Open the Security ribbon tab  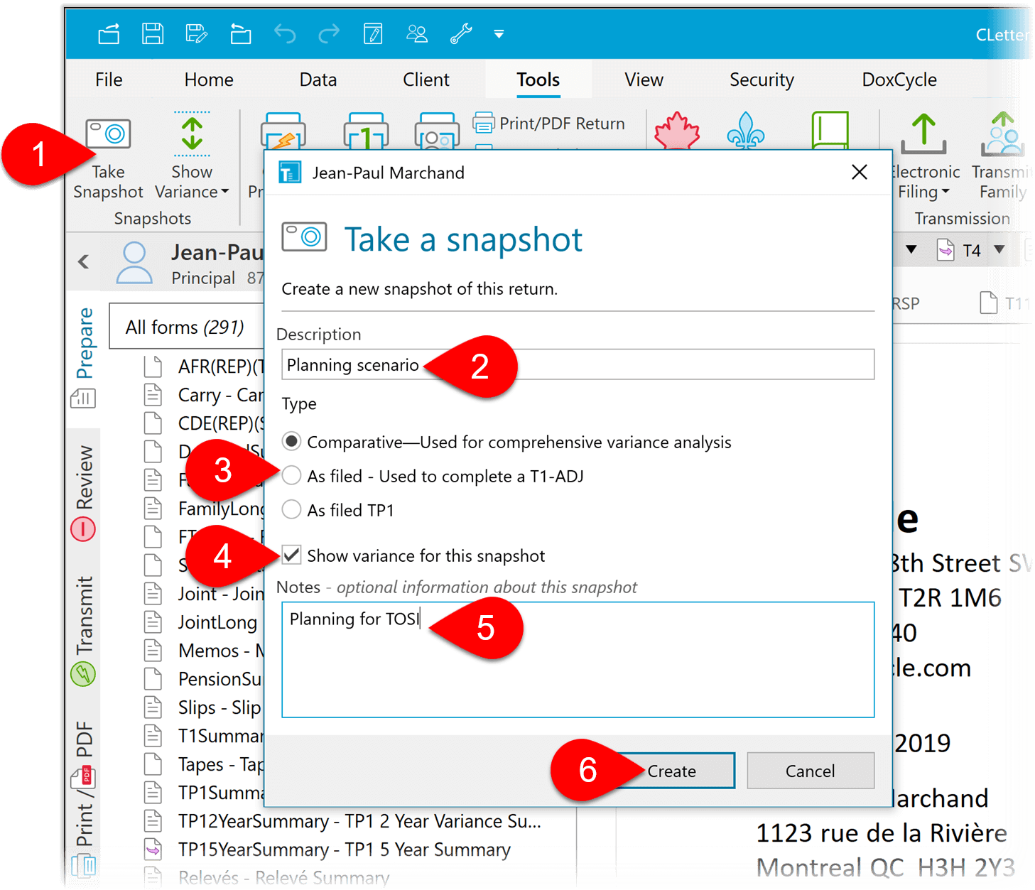click(762, 80)
